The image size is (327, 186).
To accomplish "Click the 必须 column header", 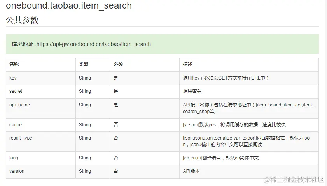I will (x=118, y=64).
